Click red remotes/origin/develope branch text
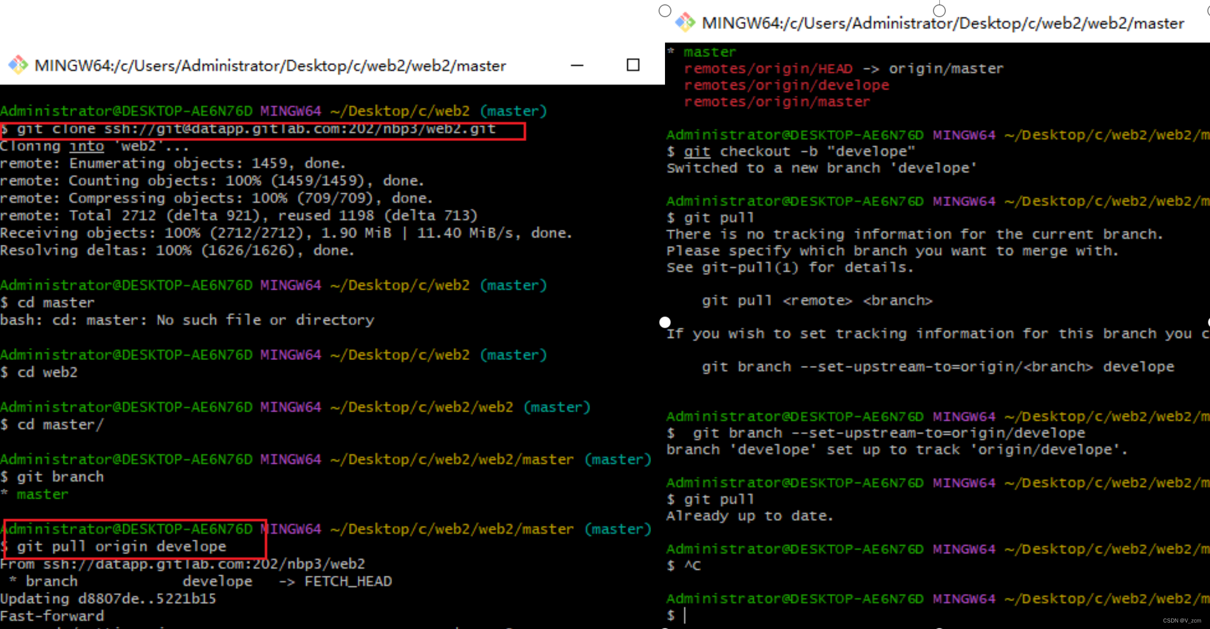 (x=786, y=85)
